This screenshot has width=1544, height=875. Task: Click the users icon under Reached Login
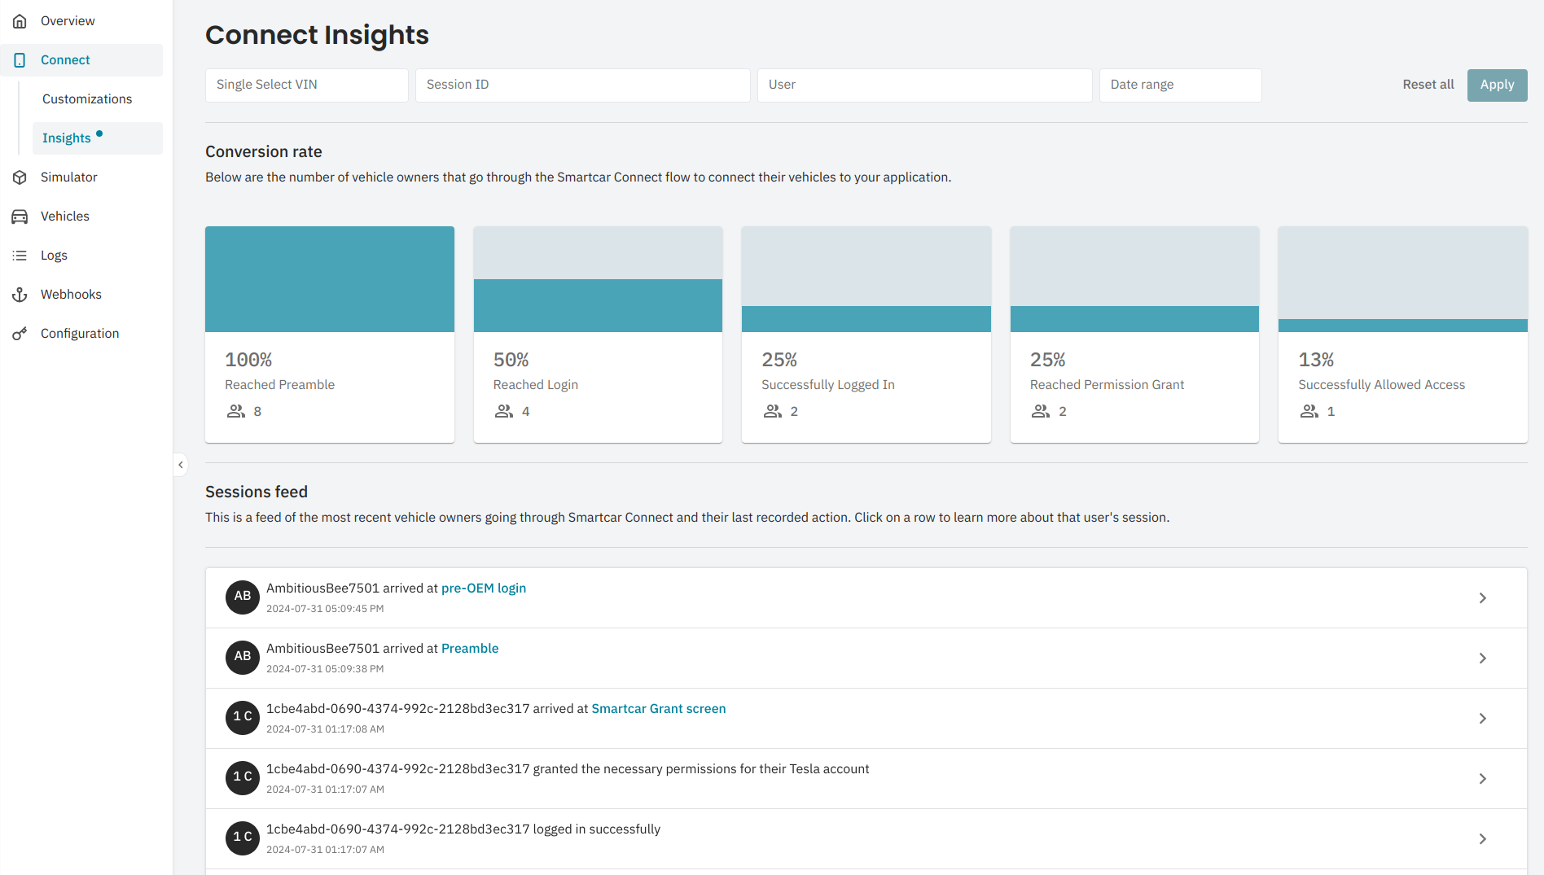point(504,411)
